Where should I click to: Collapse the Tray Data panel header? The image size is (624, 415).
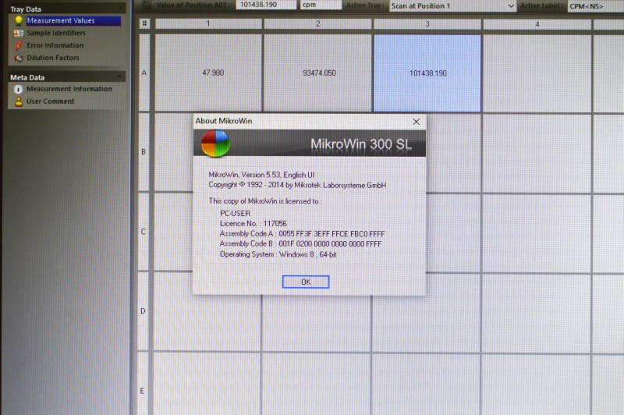pyautogui.click(x=67, y=9)
